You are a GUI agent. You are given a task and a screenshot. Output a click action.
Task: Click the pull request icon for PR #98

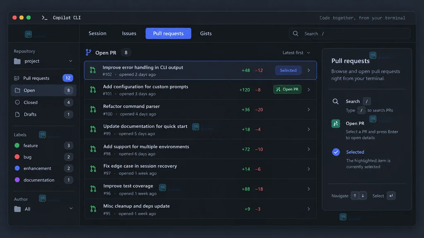coord(93,149)
